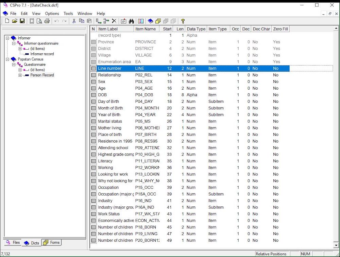Open the Edit menu
340x257 pixels.
pyautogui.click(x=24, y=14)
